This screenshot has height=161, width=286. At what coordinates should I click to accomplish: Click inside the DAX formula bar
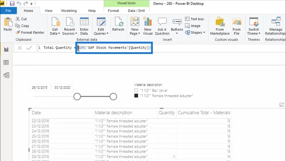(162, 48)
